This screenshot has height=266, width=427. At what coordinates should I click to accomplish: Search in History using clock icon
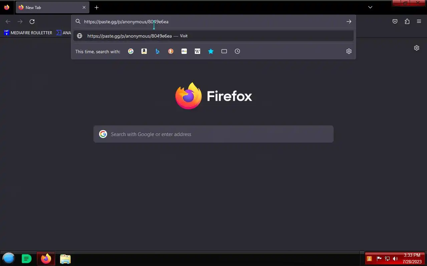pyautogui.click(x=238, y=51)
